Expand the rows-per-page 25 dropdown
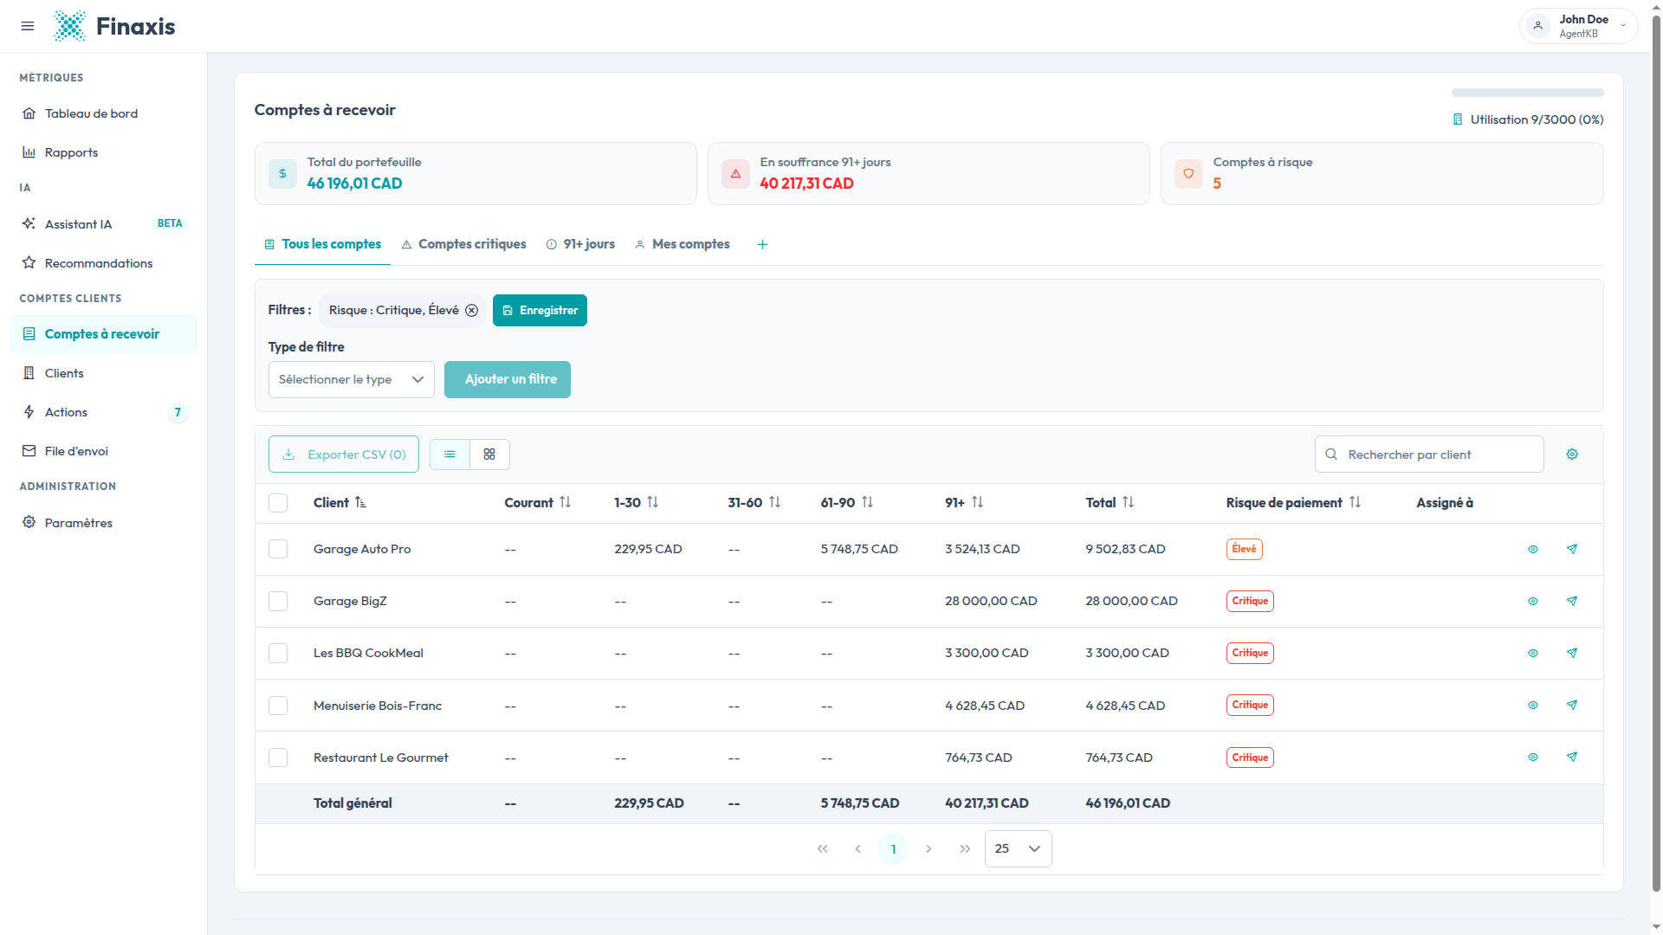Screen dimensions: 1663x935 pos(1018,849)
